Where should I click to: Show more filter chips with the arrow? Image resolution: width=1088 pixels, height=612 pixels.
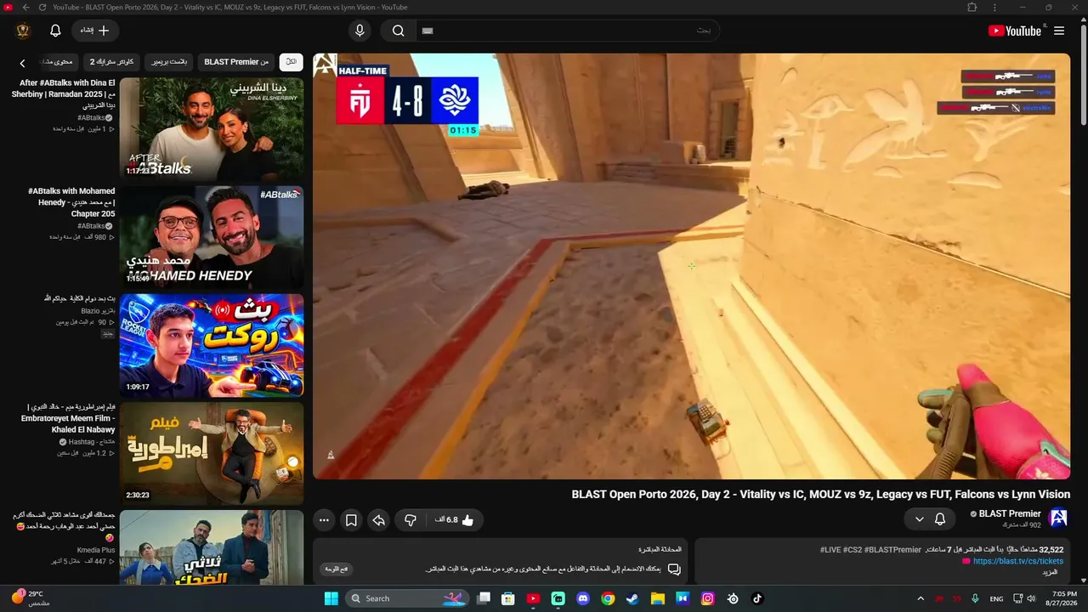click(x=23, y=63)
